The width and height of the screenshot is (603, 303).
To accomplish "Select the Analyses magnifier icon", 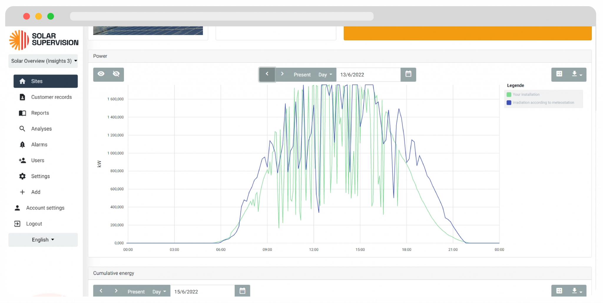I will pyautogui.click(x=22, y=129).
